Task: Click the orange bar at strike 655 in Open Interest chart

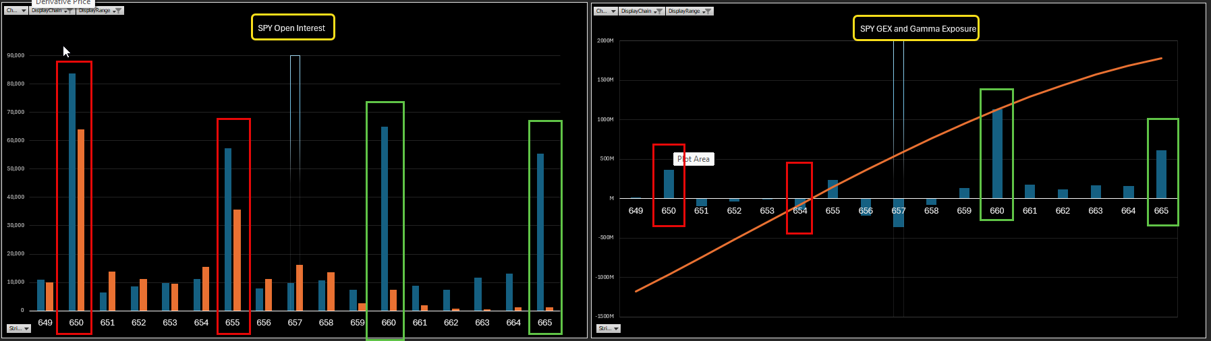Action: click(237, 260)
